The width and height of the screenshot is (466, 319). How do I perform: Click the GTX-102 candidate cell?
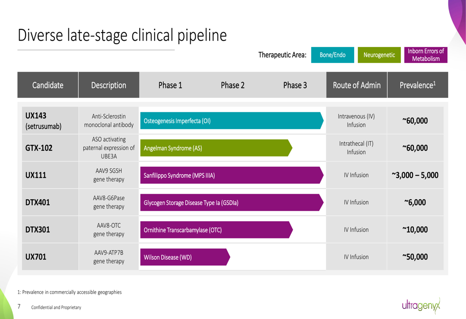tap(50, 148)
